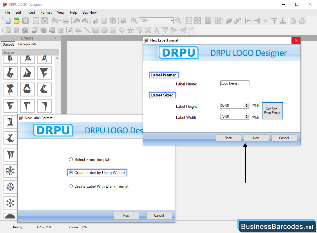Select the Rectangle shape tool
Viewport: 317px width, 233px height.
pyautogui.click(x=96, y=31)
